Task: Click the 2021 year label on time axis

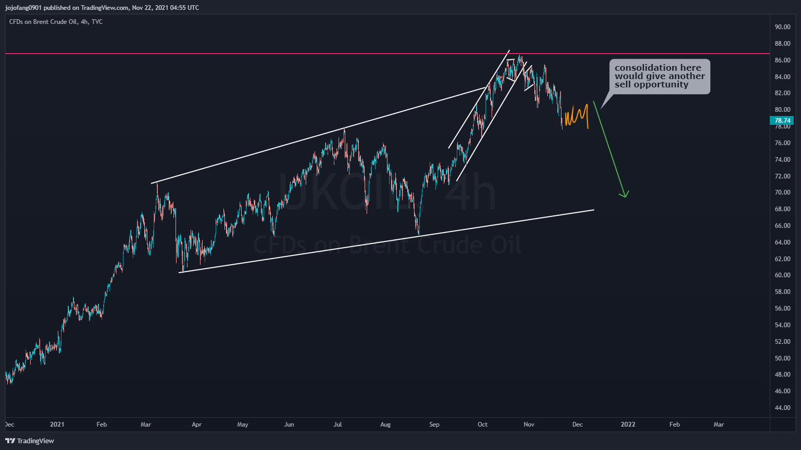Action: [57, 425]
